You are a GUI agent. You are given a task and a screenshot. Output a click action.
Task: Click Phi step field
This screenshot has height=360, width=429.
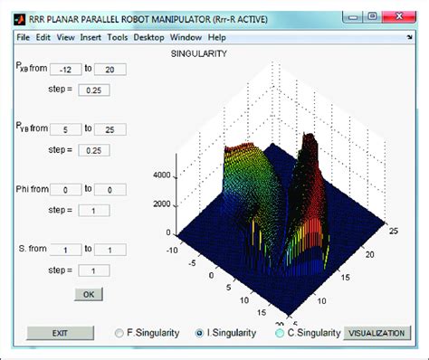94,211
